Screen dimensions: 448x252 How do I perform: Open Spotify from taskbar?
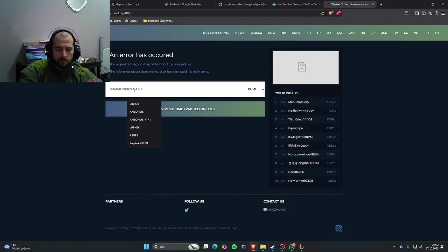click(234, 247)
